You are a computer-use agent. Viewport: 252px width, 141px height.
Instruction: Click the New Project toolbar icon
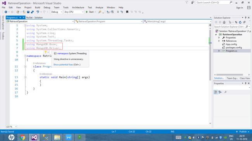(x=18, y=12)
